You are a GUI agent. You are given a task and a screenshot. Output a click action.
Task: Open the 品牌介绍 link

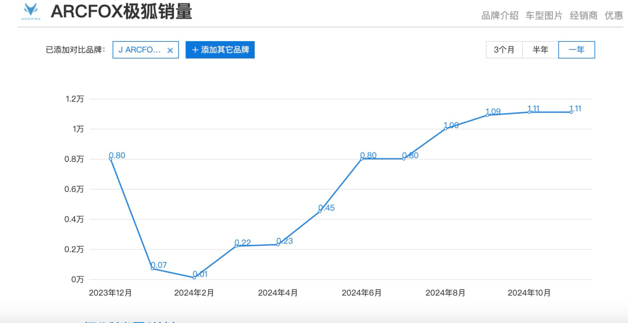pyautogui.click(x=500, y=16)
